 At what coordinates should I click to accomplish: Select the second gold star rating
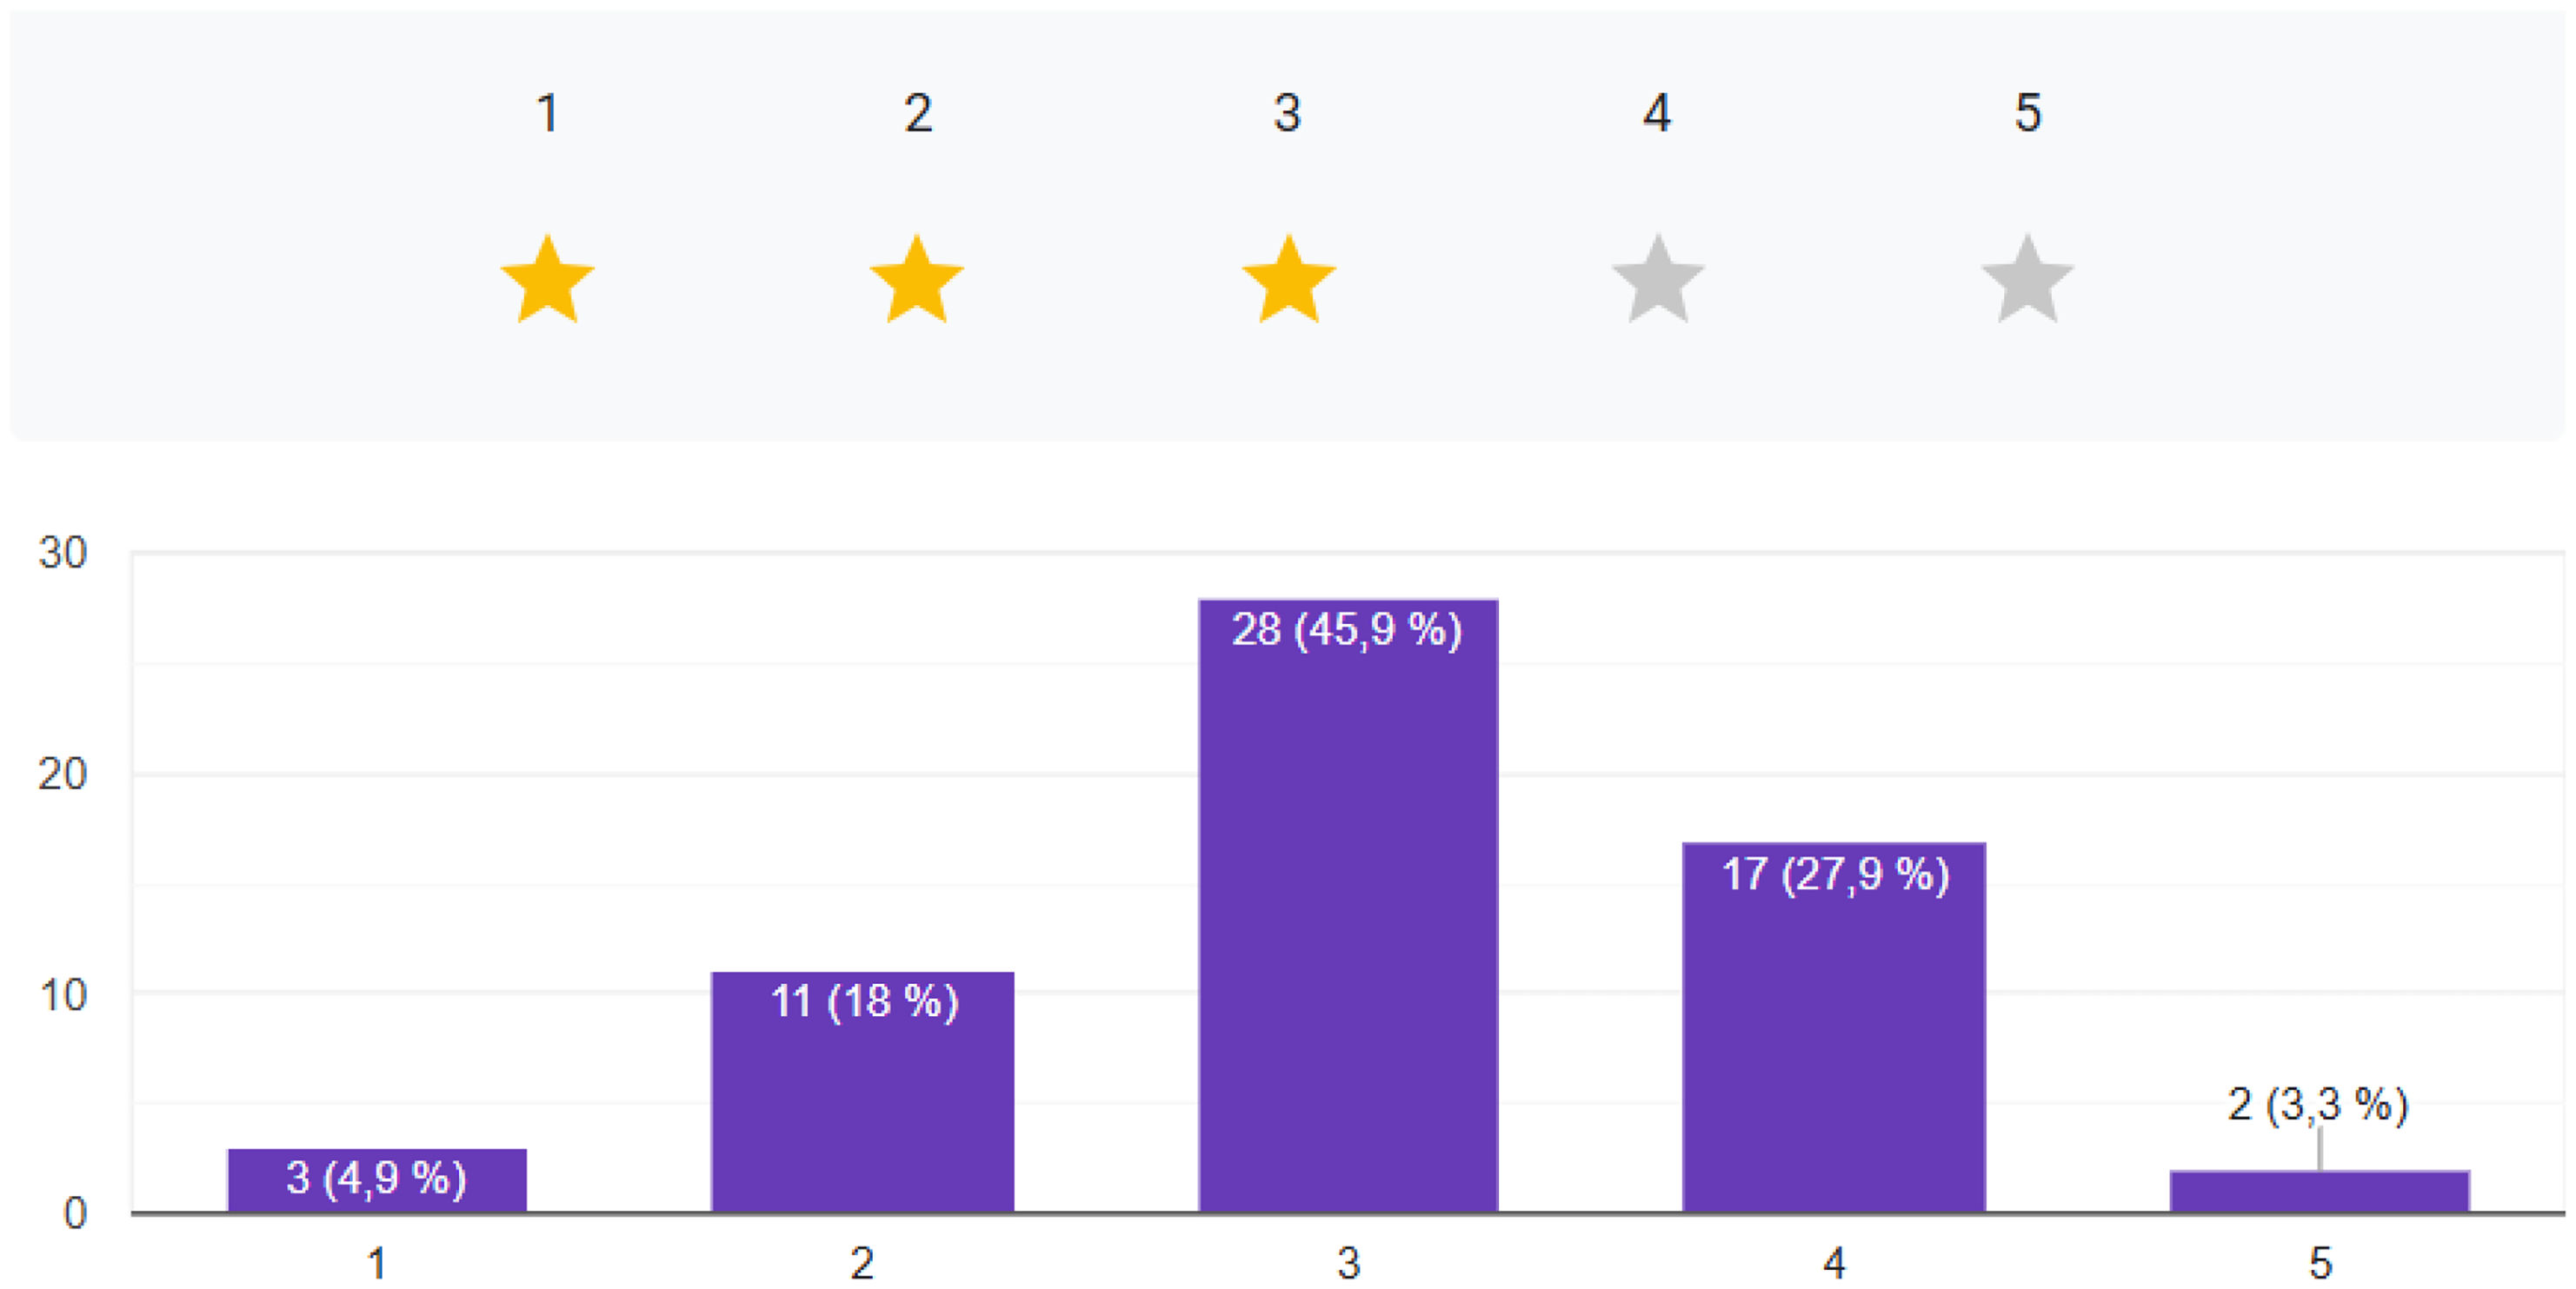(917, 280)
